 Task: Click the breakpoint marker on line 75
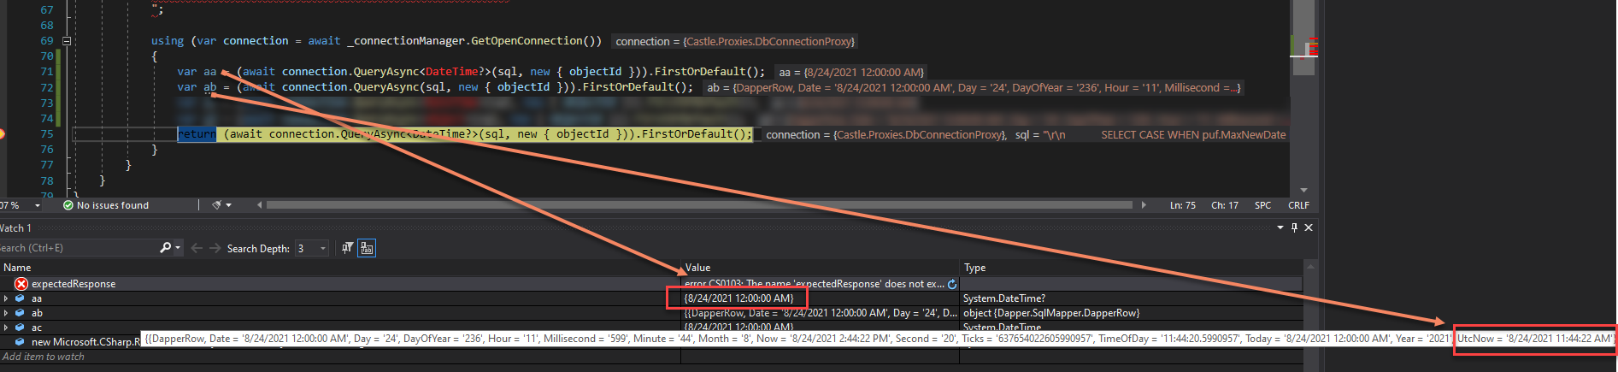tap(2, 133)
